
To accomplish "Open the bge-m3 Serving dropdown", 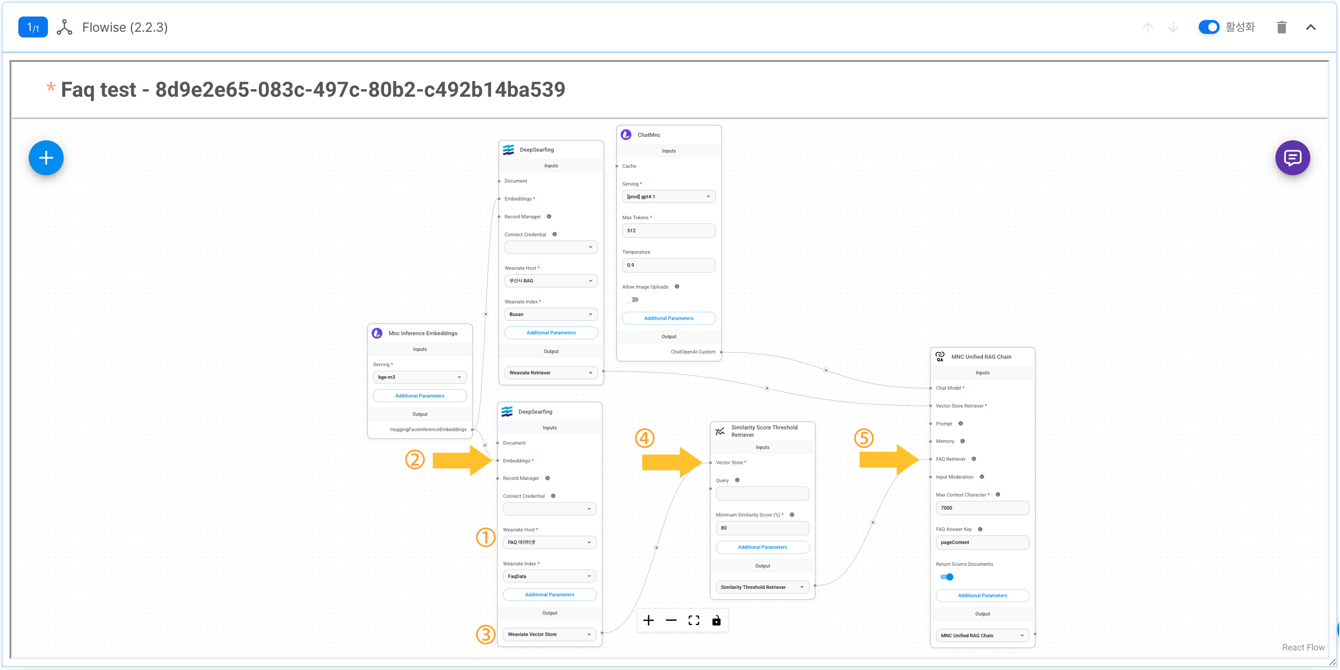I will (x=419, y=377).
